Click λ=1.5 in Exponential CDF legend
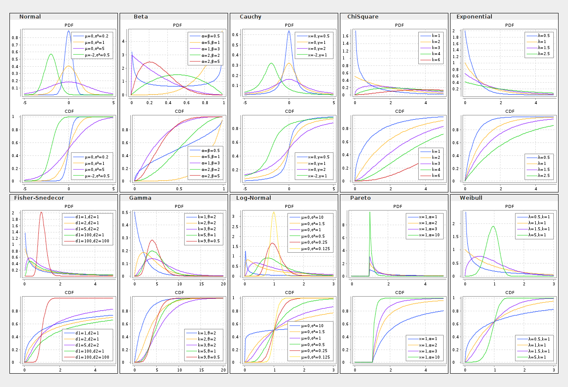The image size is (568, 387). pyautogui.click(x=543, y=170)
